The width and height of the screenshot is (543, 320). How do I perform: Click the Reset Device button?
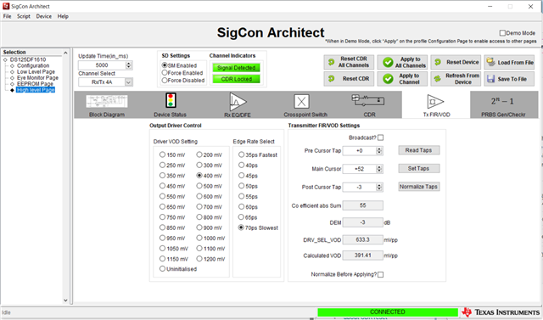456,62
